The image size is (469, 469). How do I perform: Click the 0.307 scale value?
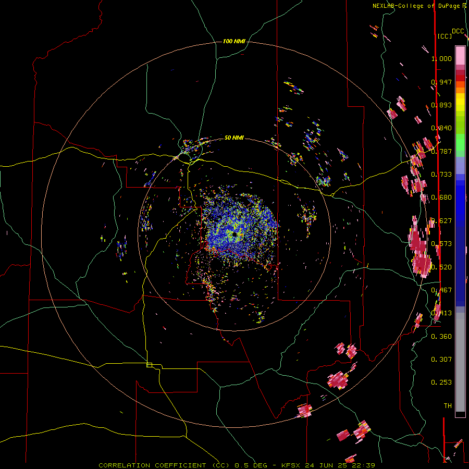point(441,359)
